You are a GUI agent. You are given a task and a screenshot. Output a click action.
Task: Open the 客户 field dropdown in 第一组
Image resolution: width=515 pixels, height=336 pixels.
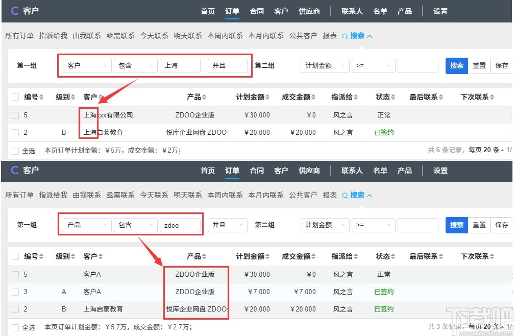click(86, 65)
